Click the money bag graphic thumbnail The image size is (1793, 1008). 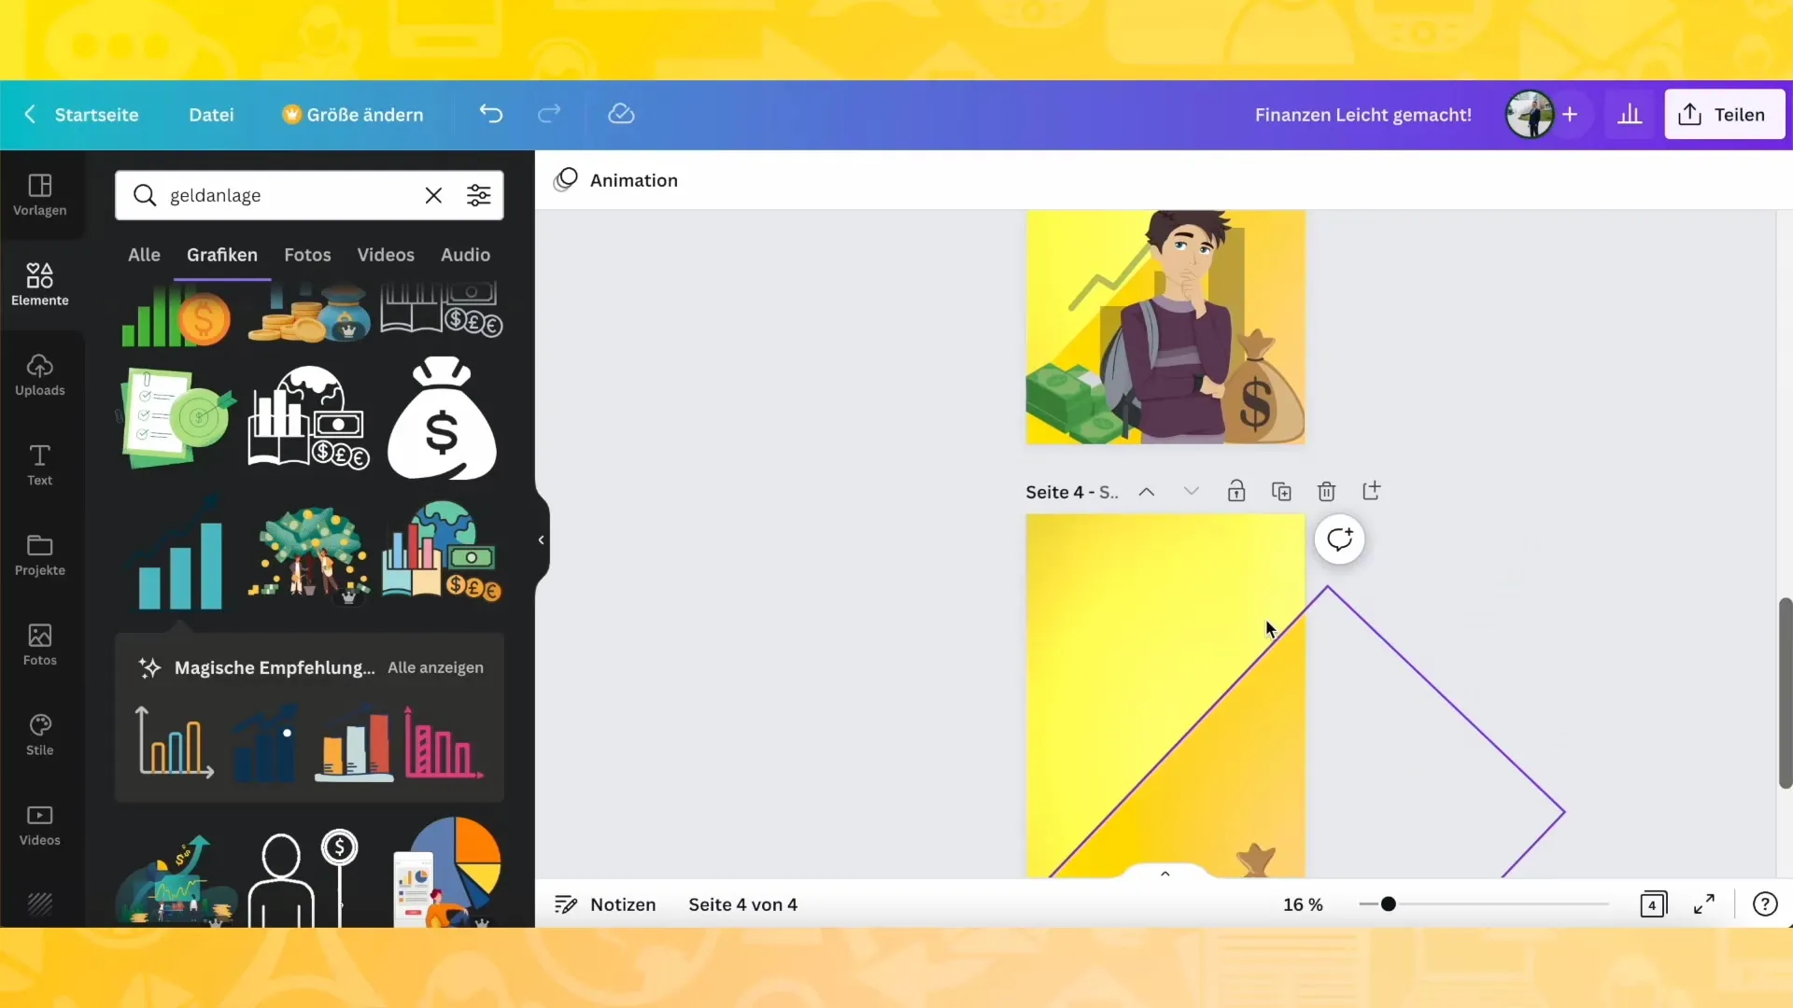[x=441, y=420]
